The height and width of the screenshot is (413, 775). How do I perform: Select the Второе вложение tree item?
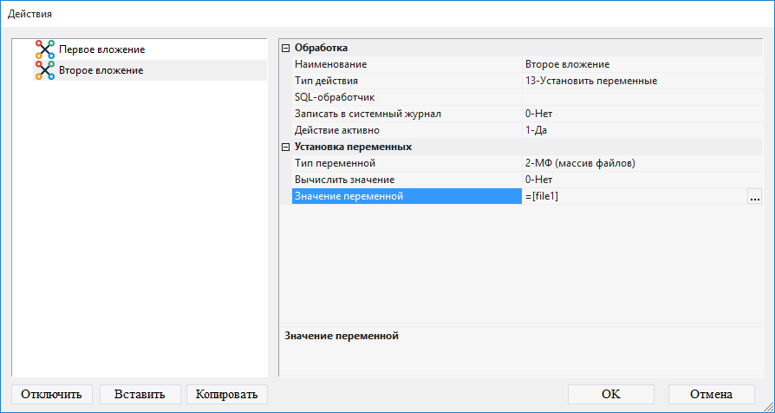click(101, 70)
